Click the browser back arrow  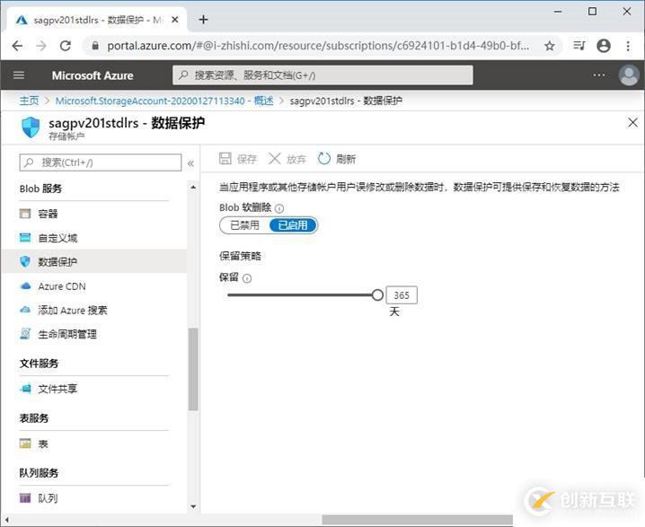click(17, 46)
